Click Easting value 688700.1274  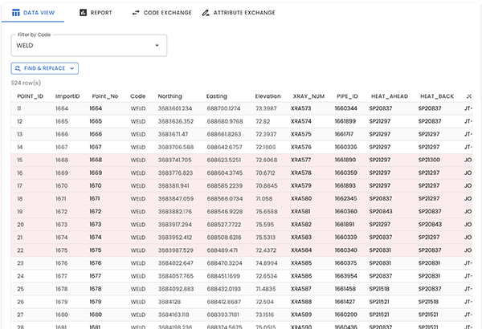[x=223, y=108]
